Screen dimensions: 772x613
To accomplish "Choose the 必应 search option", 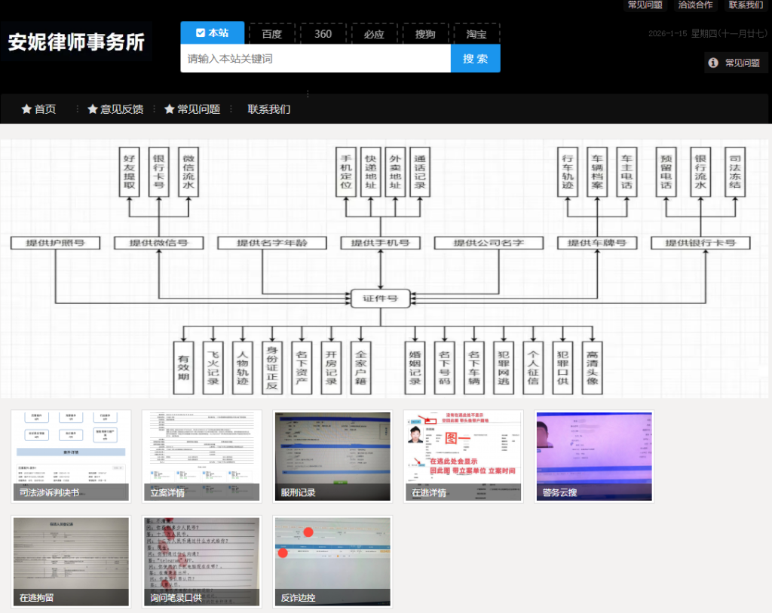I will 374,34.
